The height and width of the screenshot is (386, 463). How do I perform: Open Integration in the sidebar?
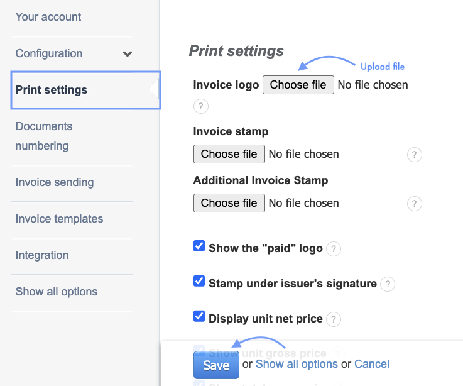click(x=42, y=255)
